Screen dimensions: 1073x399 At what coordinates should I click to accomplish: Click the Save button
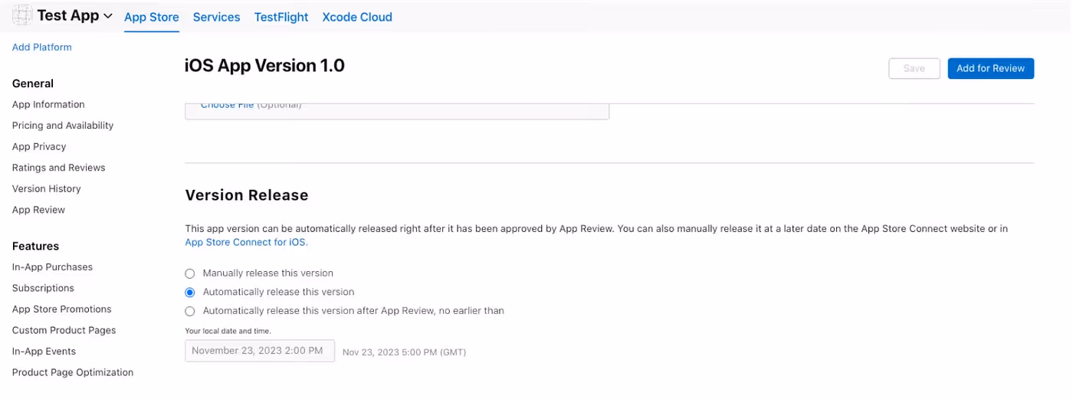point(914,68)
